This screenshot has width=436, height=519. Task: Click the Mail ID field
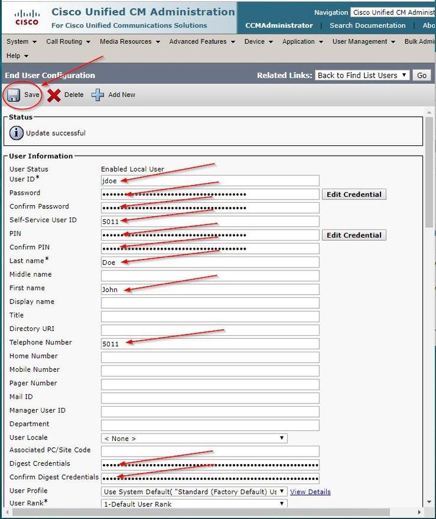(210, 398)
